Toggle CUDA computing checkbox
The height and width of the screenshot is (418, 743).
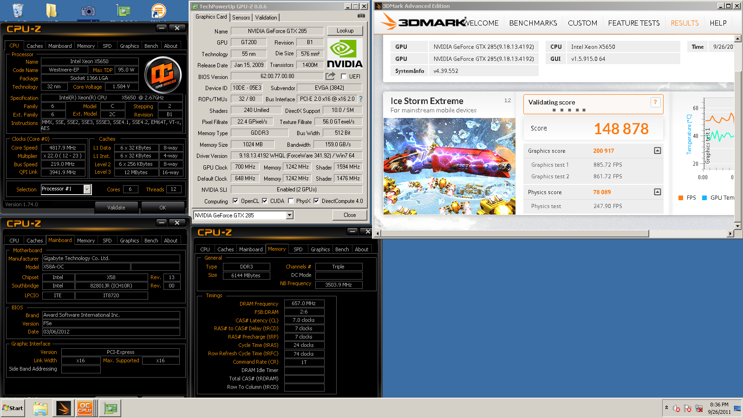point(265,201)
